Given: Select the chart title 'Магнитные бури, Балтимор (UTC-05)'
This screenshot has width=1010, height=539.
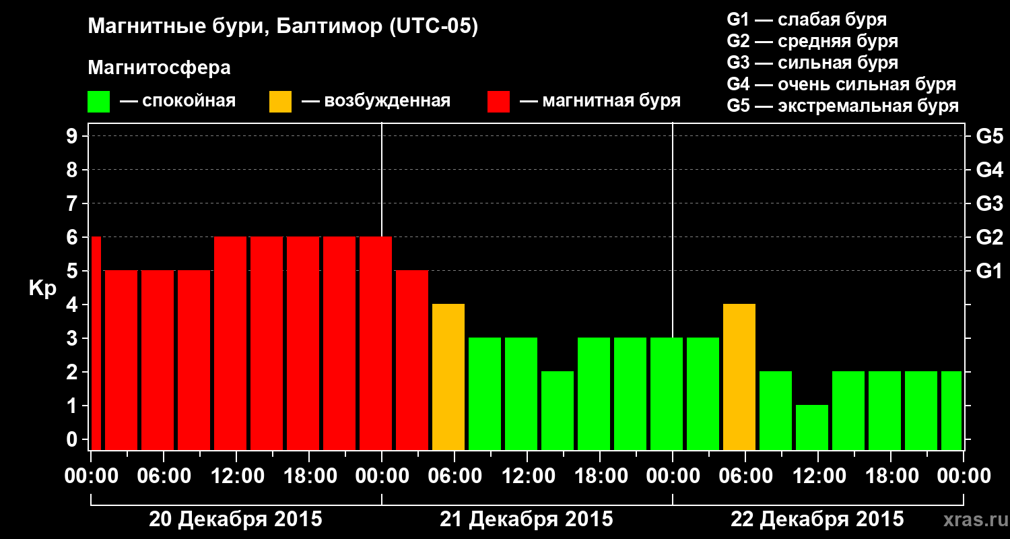Looking at the screenshot, I should click(x=283, y=28).
